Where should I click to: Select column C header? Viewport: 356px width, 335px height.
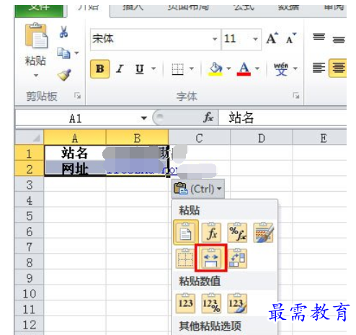[x=199, y=138]
